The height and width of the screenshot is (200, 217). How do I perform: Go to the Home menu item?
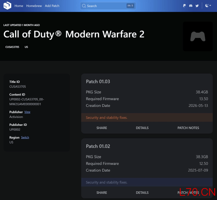pos(19,6)
